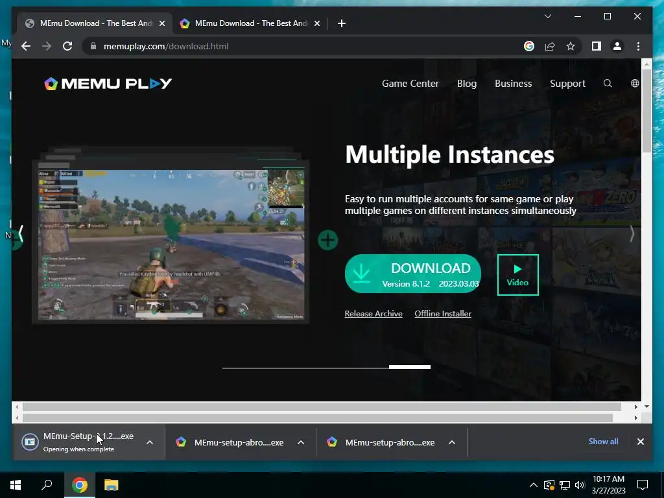Switch to the first MEmu Download tab

[x=95, y=23]
